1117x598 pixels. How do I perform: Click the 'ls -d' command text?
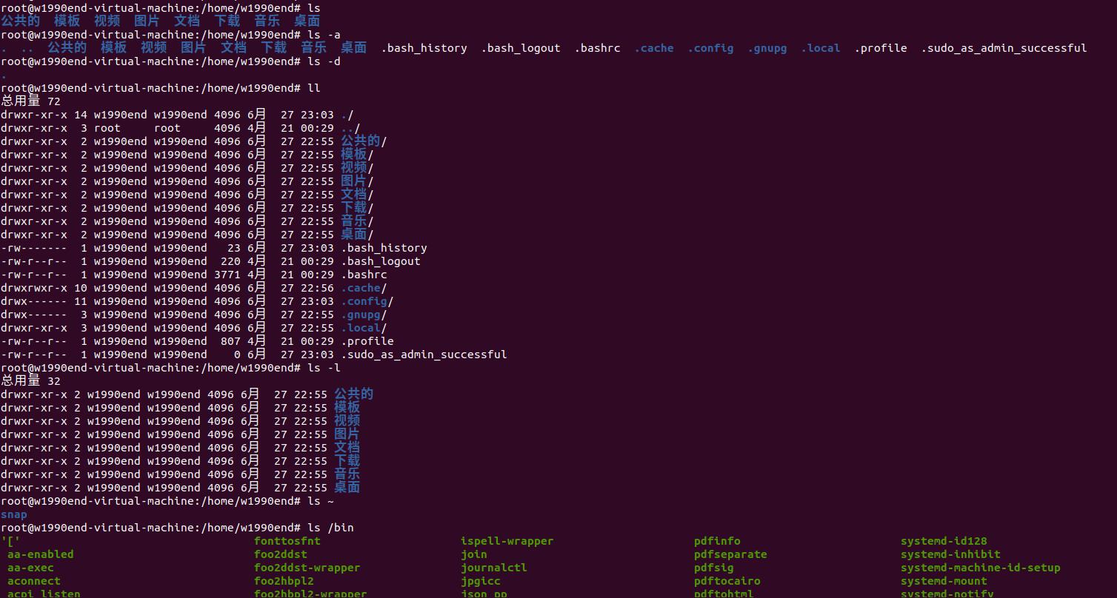click(324, 61)
